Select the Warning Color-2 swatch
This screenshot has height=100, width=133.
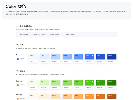pos(45,97)
